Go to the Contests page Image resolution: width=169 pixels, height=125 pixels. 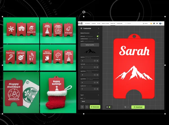[x=94, y=23]
